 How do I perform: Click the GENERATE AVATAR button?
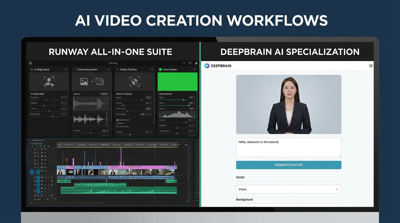289,165
